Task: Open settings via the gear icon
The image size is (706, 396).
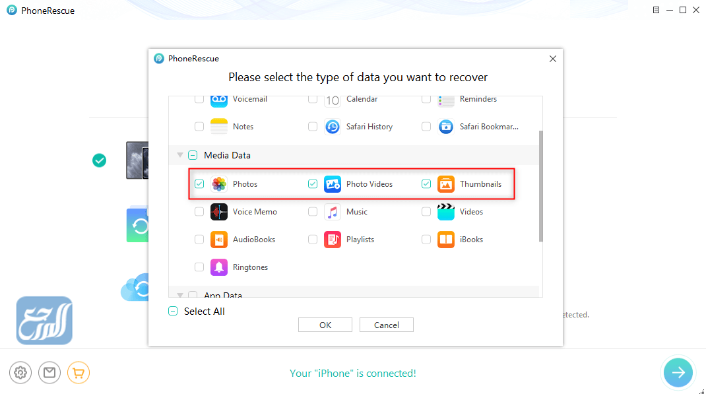Action: [20, 373]
